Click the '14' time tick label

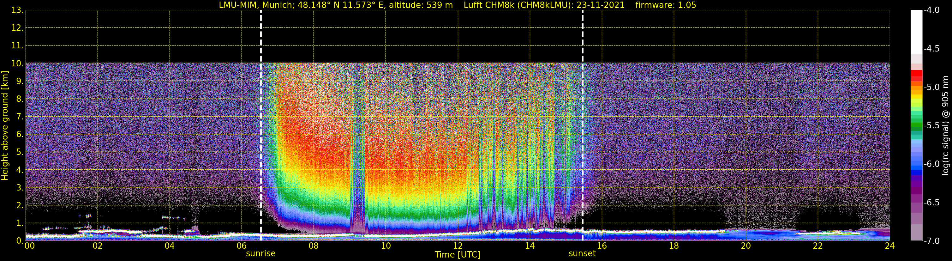pos(530,246)
